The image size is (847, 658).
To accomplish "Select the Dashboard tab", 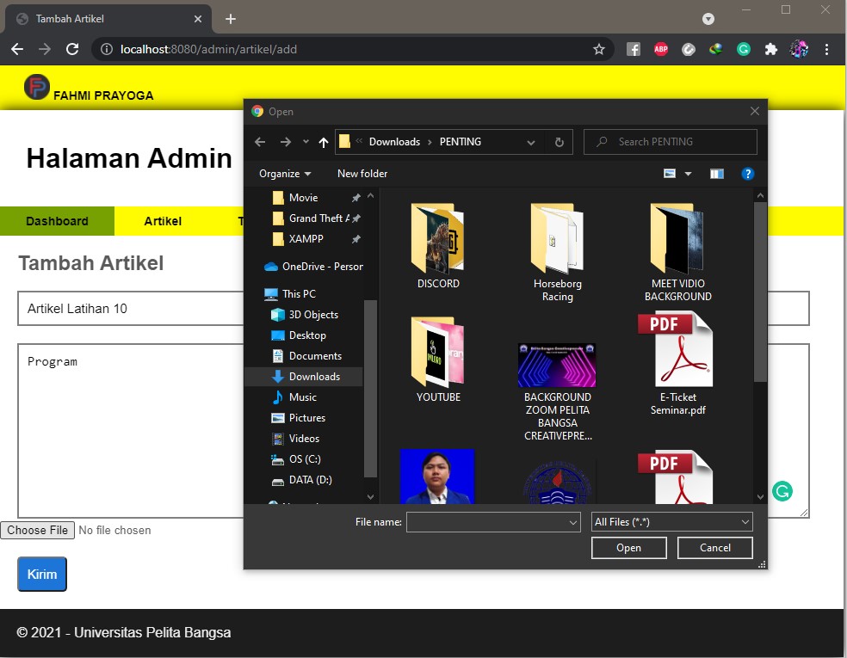I will (x=57, y=220).
